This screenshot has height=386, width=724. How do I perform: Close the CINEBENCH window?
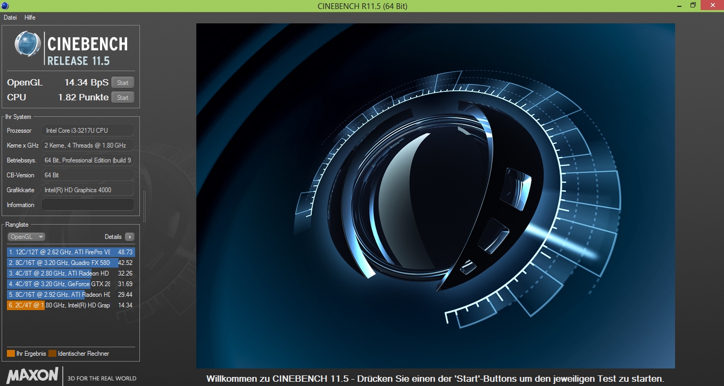pyautogui.click(x=712, y=5)
